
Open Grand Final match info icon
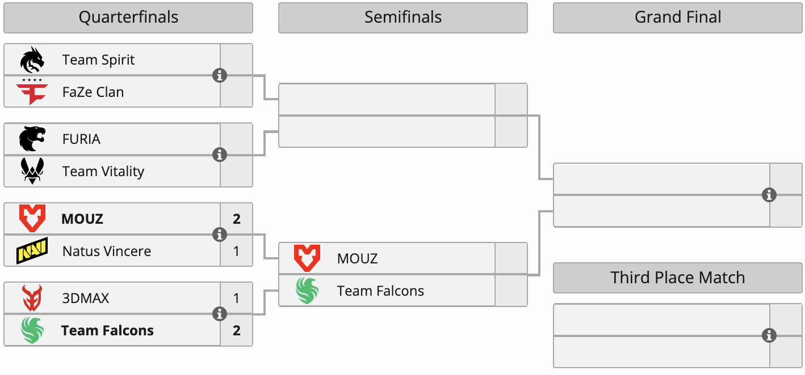coord(769,195)
